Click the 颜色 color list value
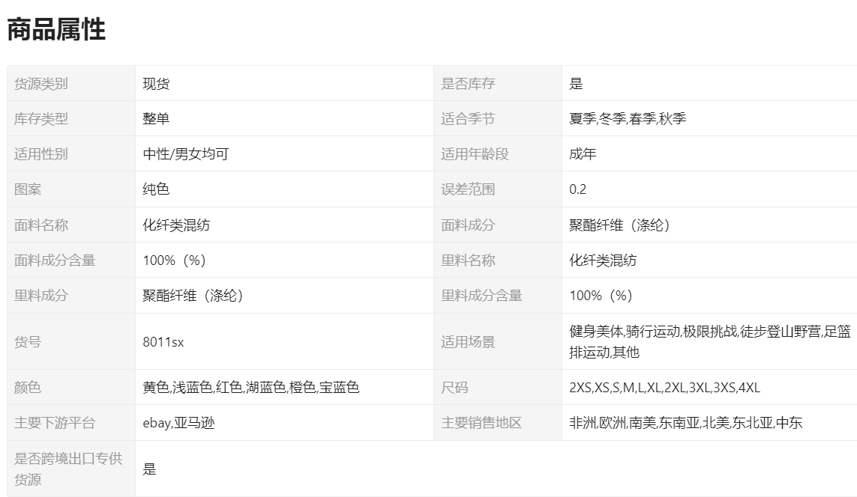The height and width of the screenshot is (497, 857). point(250,388)
